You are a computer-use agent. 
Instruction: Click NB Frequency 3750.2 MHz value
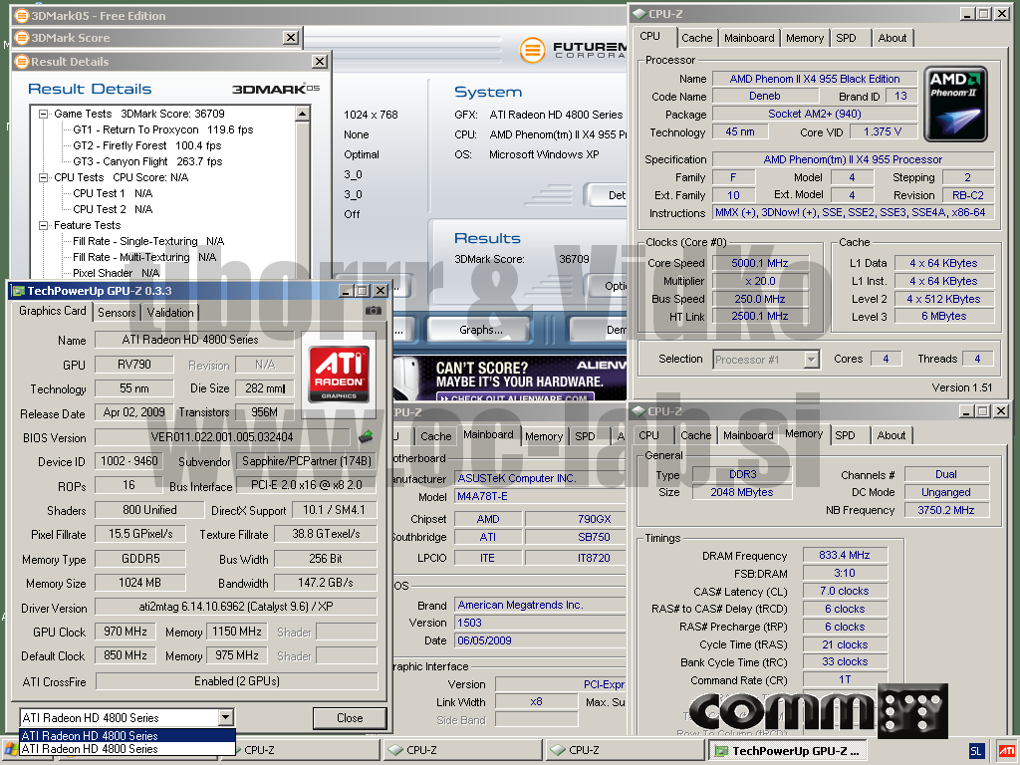(x=946, y=510)
